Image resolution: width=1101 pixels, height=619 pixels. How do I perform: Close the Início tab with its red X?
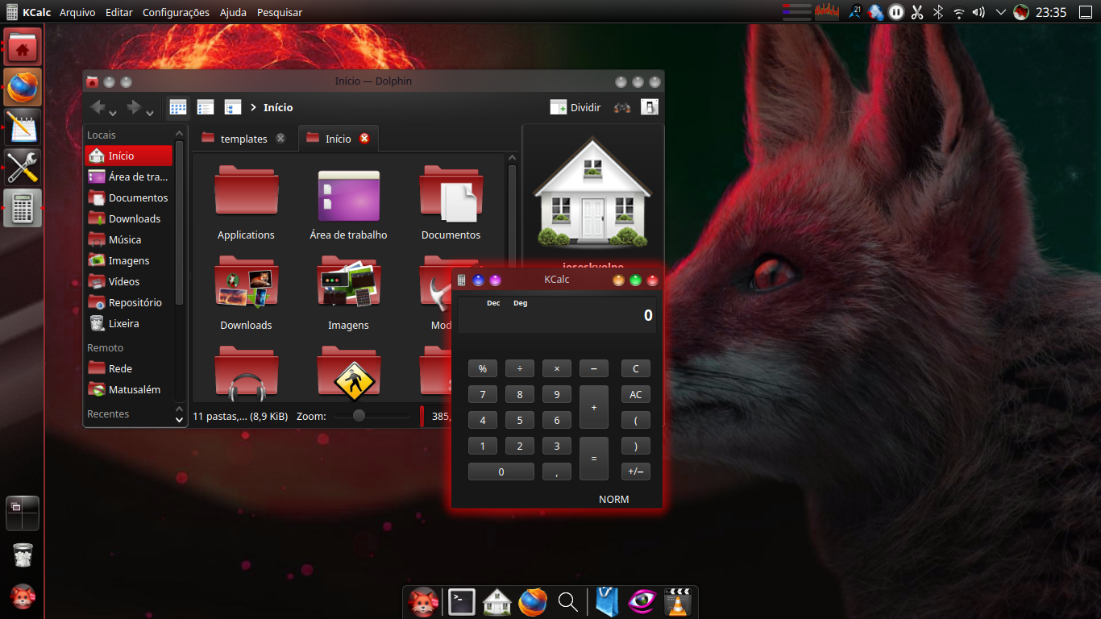(x=364, y=139)
